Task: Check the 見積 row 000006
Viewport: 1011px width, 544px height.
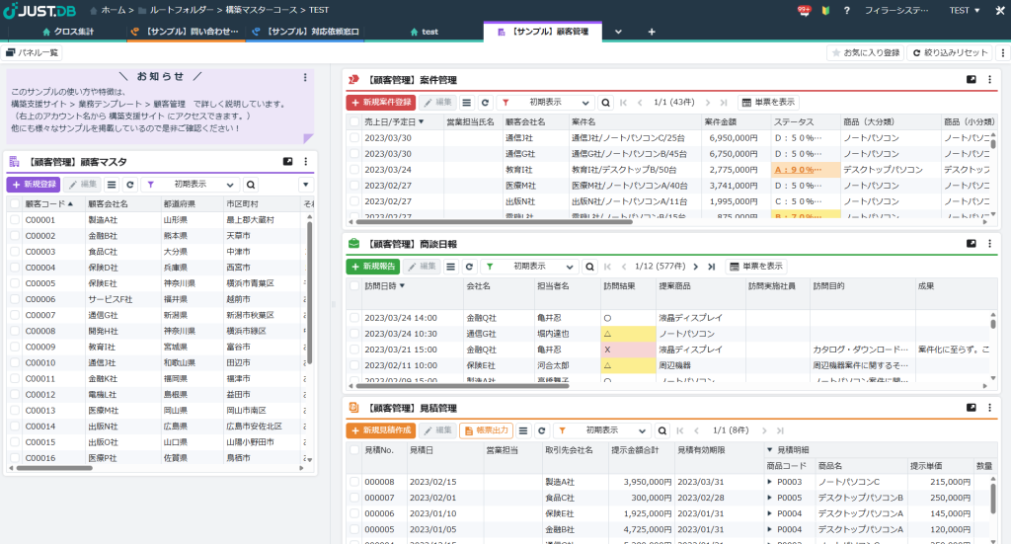Action: tap(354, 513)
